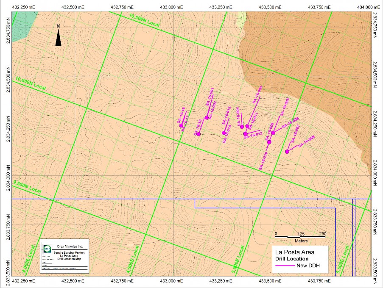Select the SA-16-007 and SA-16-008 drill collar dot
Screen dimensions: 383x288
coord(287,151)
